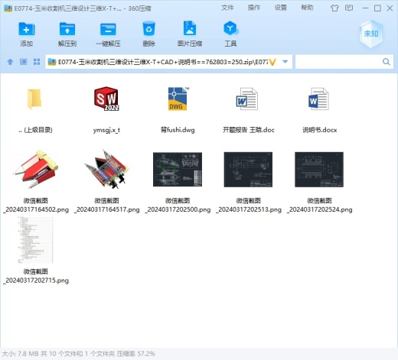Minimize the 360压缩 window
The height and width of the screenshot is (360, 398).
[365, 8]
